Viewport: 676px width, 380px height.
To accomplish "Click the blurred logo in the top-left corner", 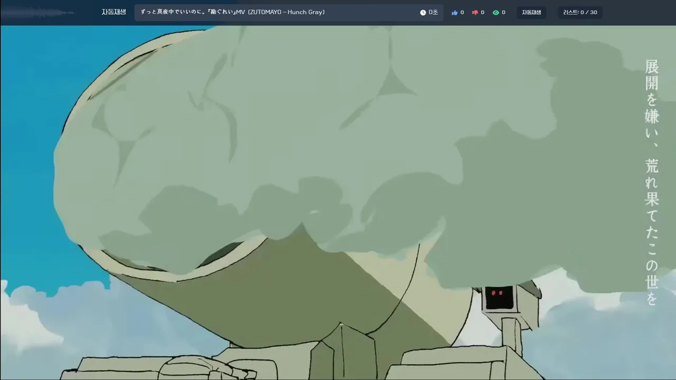I will (x=38, y=12).
